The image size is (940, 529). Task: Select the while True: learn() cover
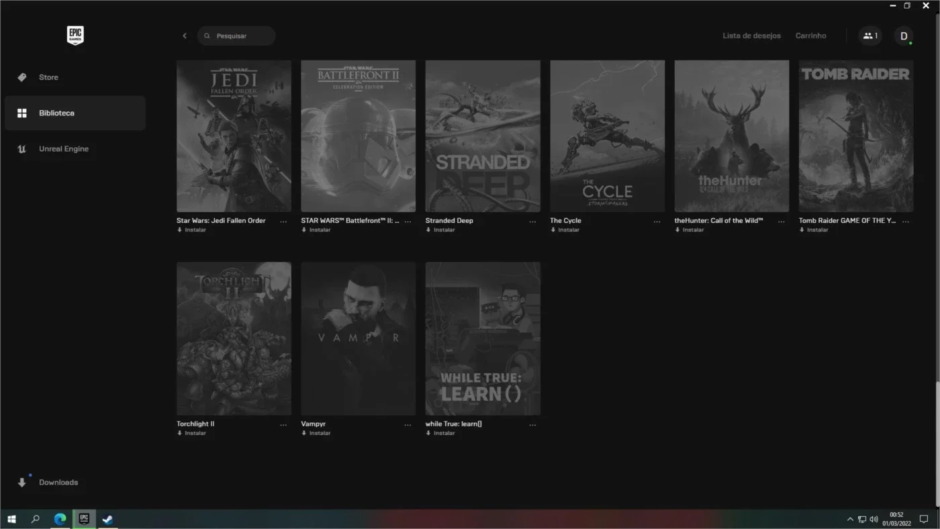[x=483, y=338]
